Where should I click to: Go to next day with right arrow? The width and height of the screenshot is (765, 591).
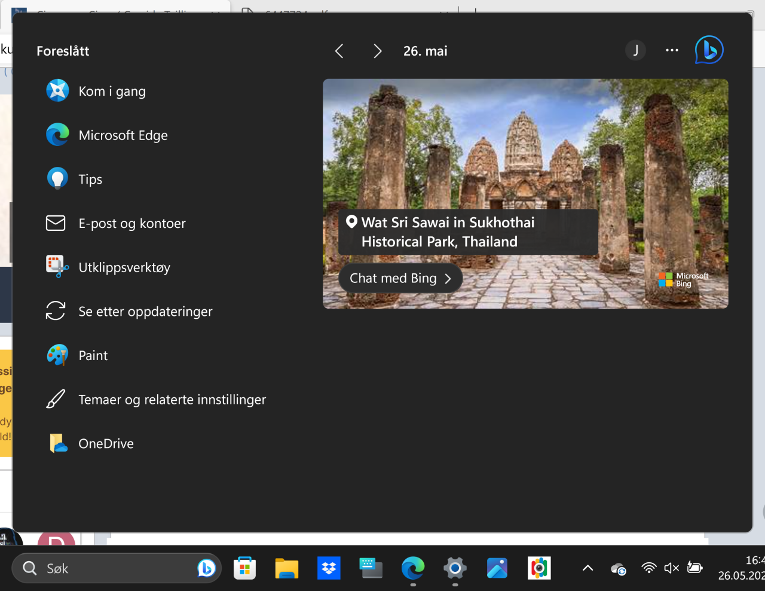(x=377, y=51)
